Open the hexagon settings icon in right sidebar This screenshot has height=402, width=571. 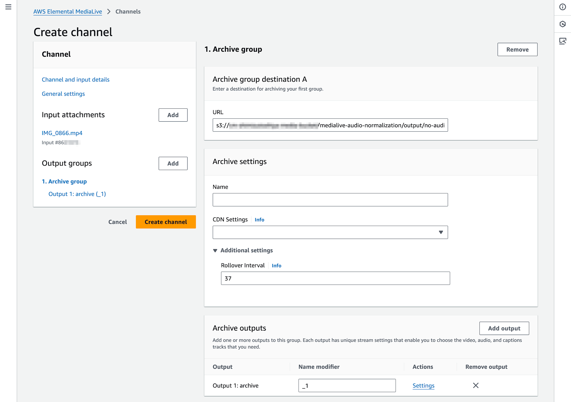tap(562, 24)
